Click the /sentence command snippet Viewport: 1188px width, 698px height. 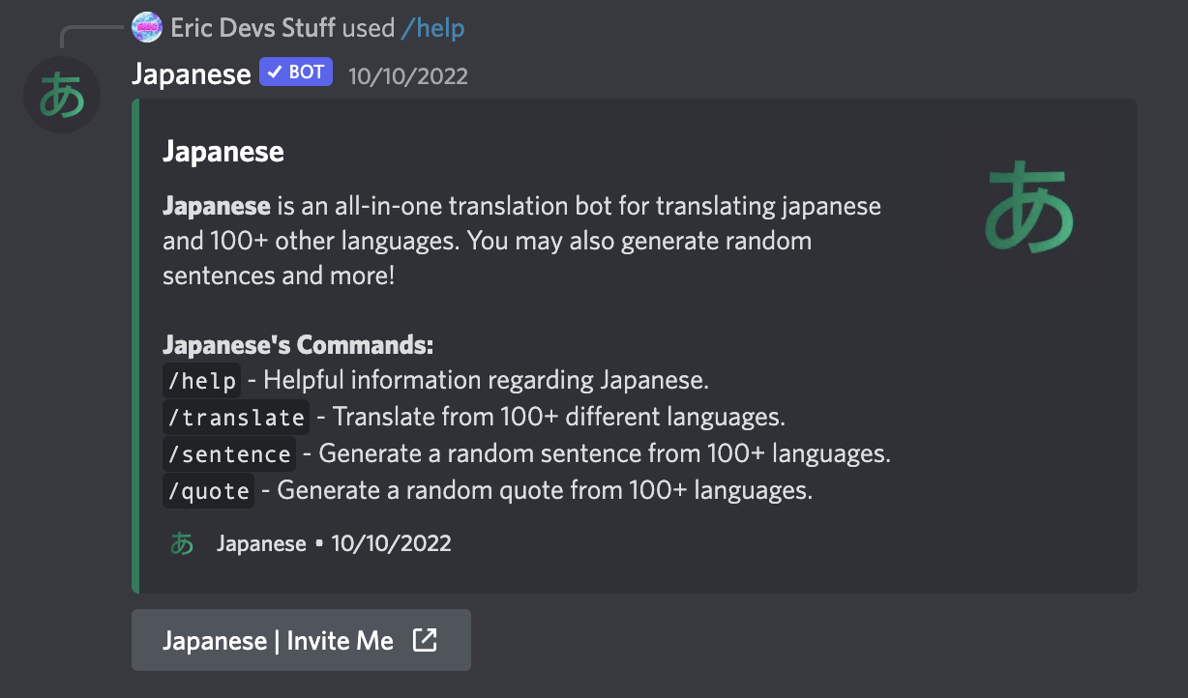[x=229, y=453]
